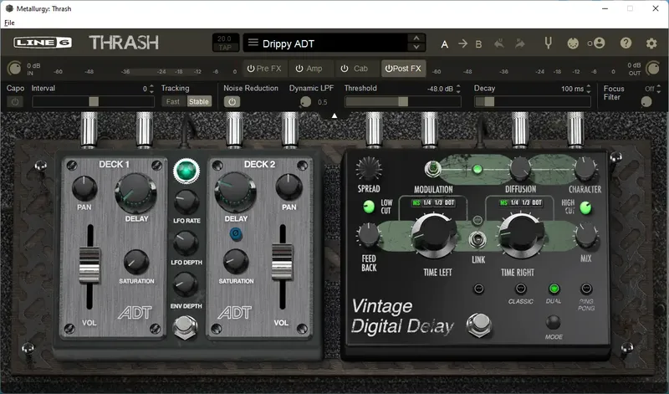This screenshot has width=669, height=394.
Task: Click the ENV DEPTH knob
Action: point(186,284)
